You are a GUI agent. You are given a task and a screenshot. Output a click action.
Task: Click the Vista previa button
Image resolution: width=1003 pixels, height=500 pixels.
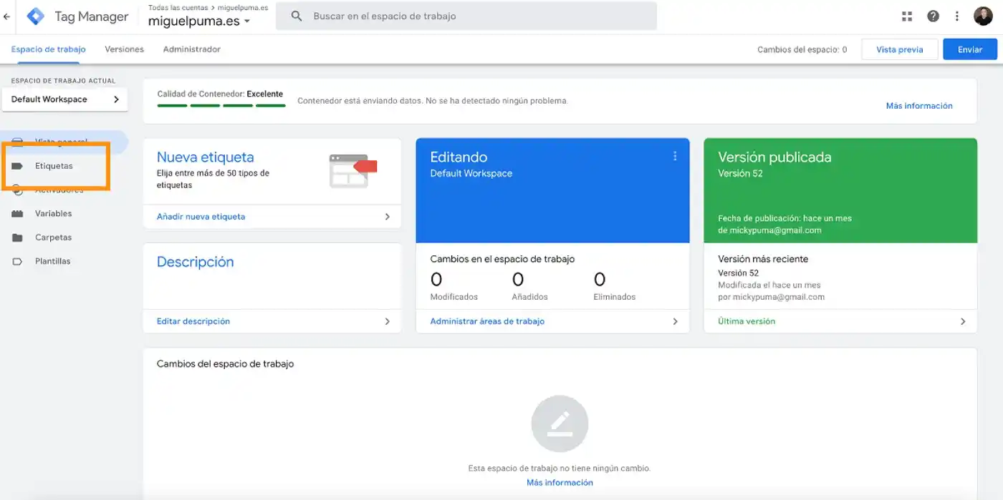pos(899,49)
